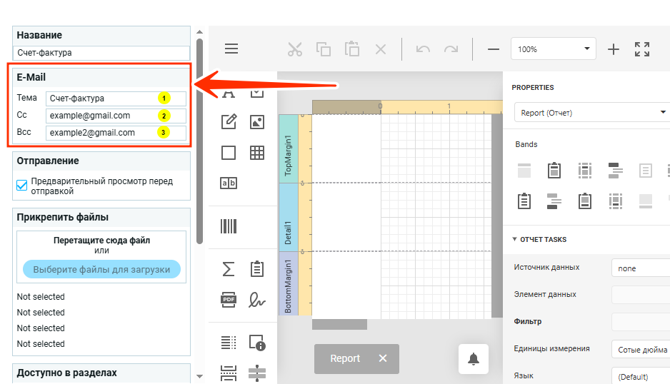Close the Report tab with X
This screenshot has width=670, height=384.
click(x=383, y=358)
